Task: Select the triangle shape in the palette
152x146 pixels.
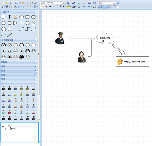Action: click(15, 23)
